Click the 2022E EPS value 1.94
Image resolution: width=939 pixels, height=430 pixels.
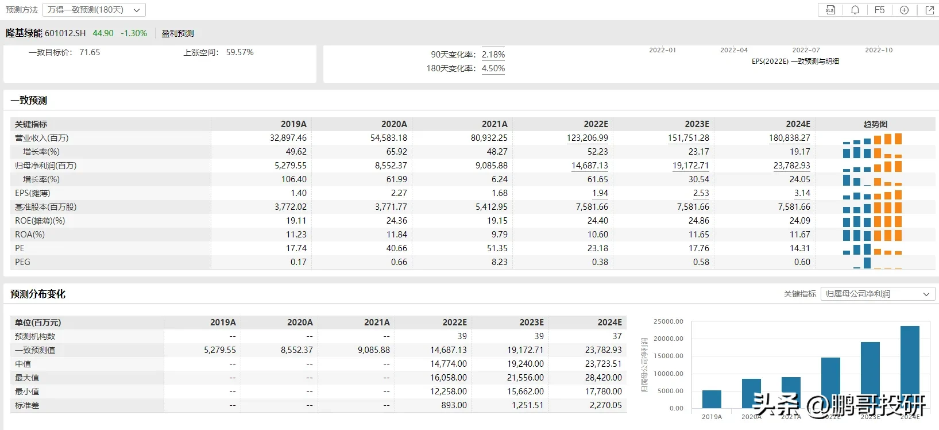pyautogui.click(x=600, y=193)
